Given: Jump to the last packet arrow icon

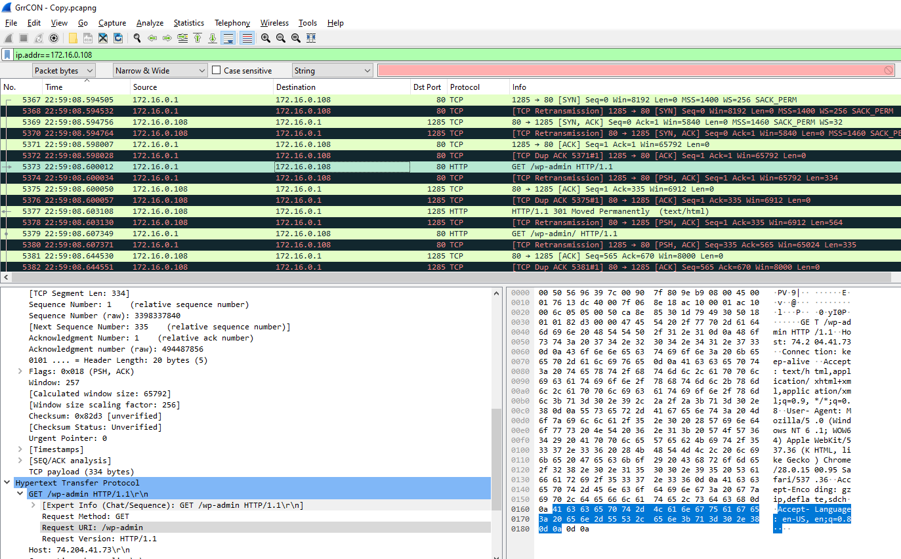Looking at the screenshot, I should coord(213,38).
